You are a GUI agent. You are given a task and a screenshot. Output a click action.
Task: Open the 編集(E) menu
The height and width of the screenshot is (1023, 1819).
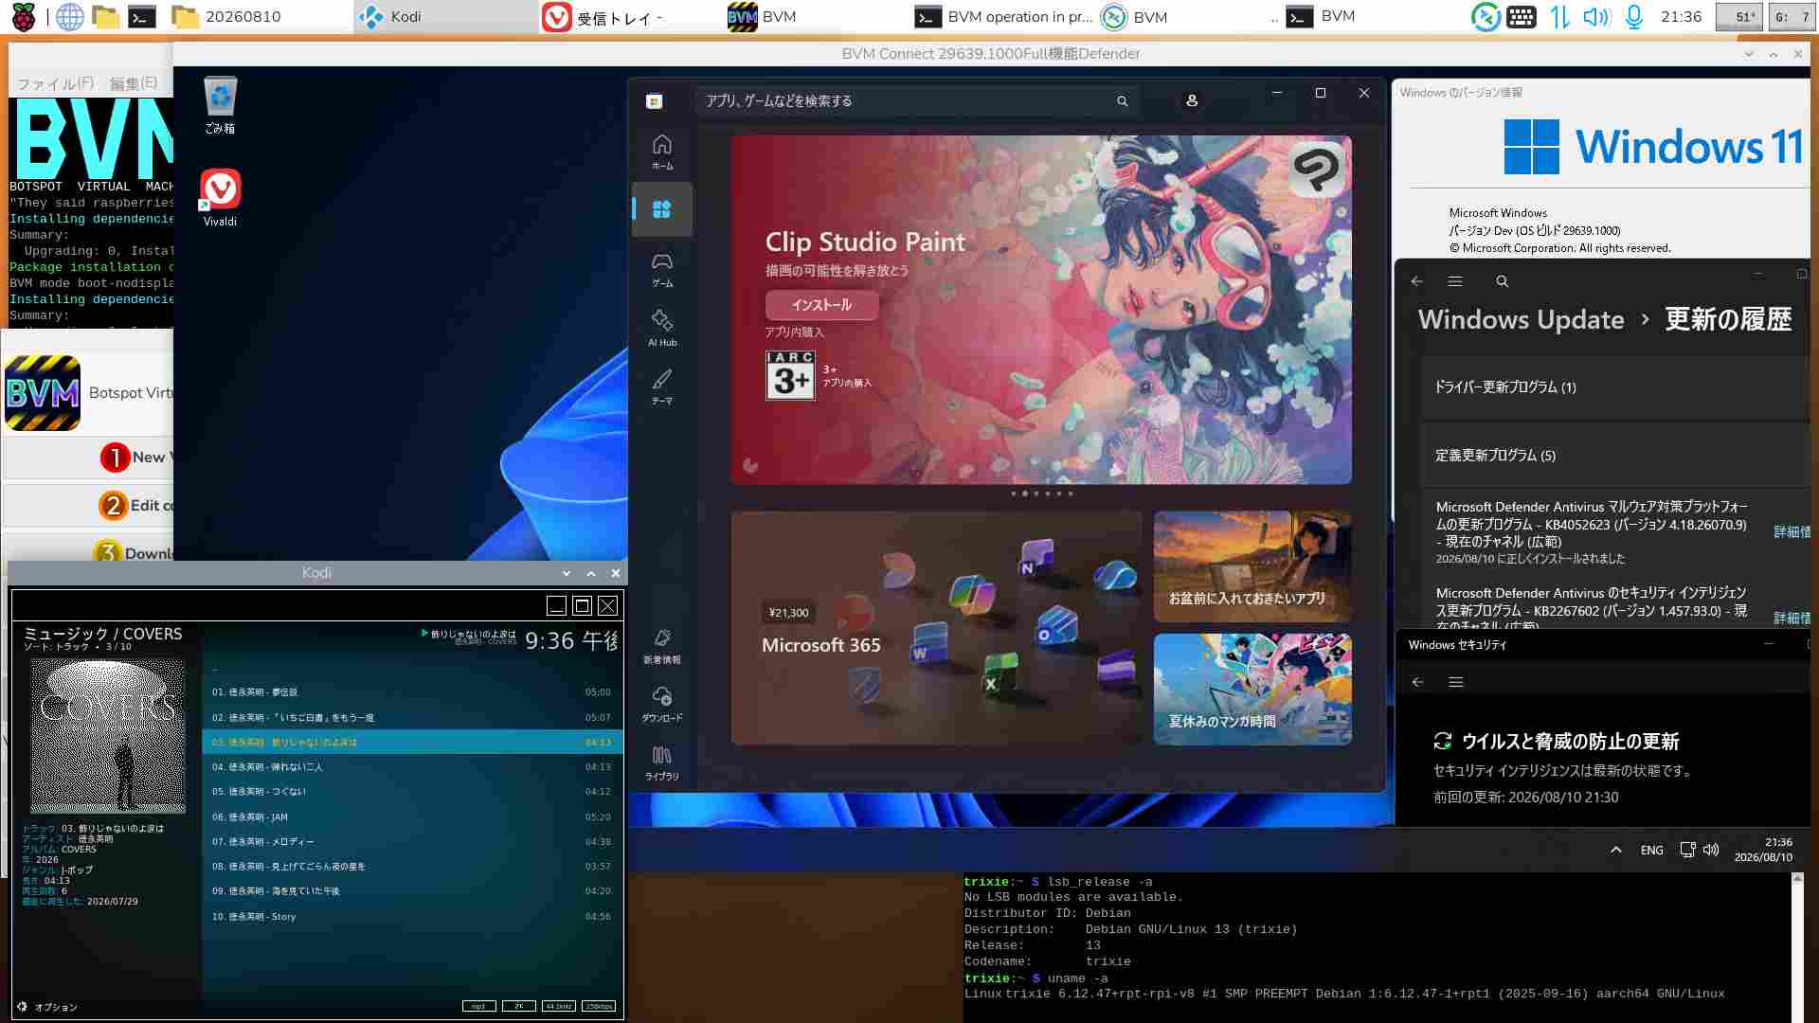(134, 83)
